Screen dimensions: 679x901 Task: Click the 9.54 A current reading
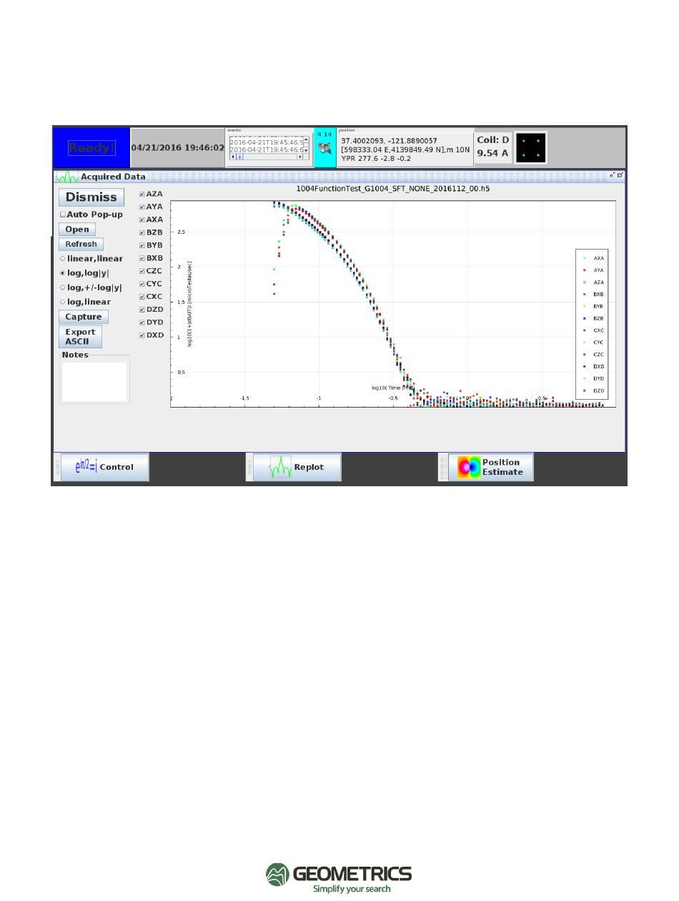492,153
